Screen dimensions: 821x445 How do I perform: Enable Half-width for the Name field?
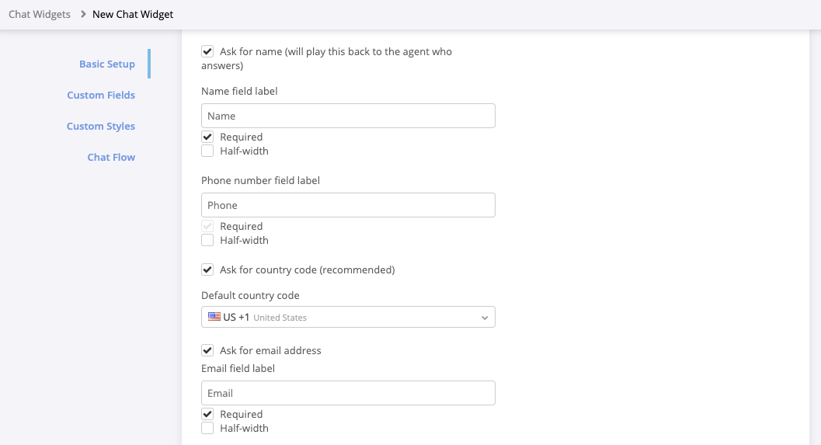207,151
